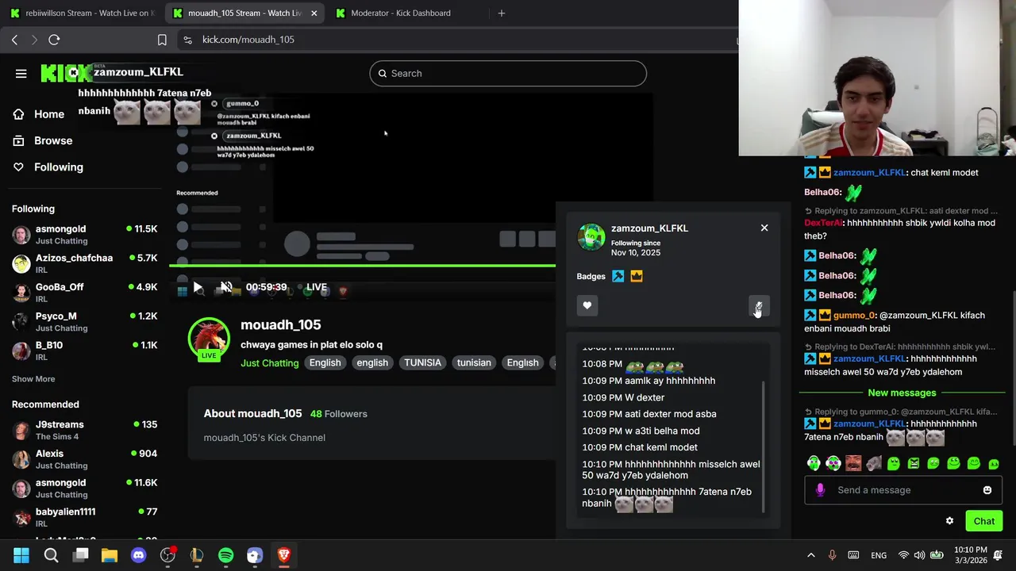Click the microphone icon in chat input
This screenshot has width=1016, height=571.
coord(820,490)
